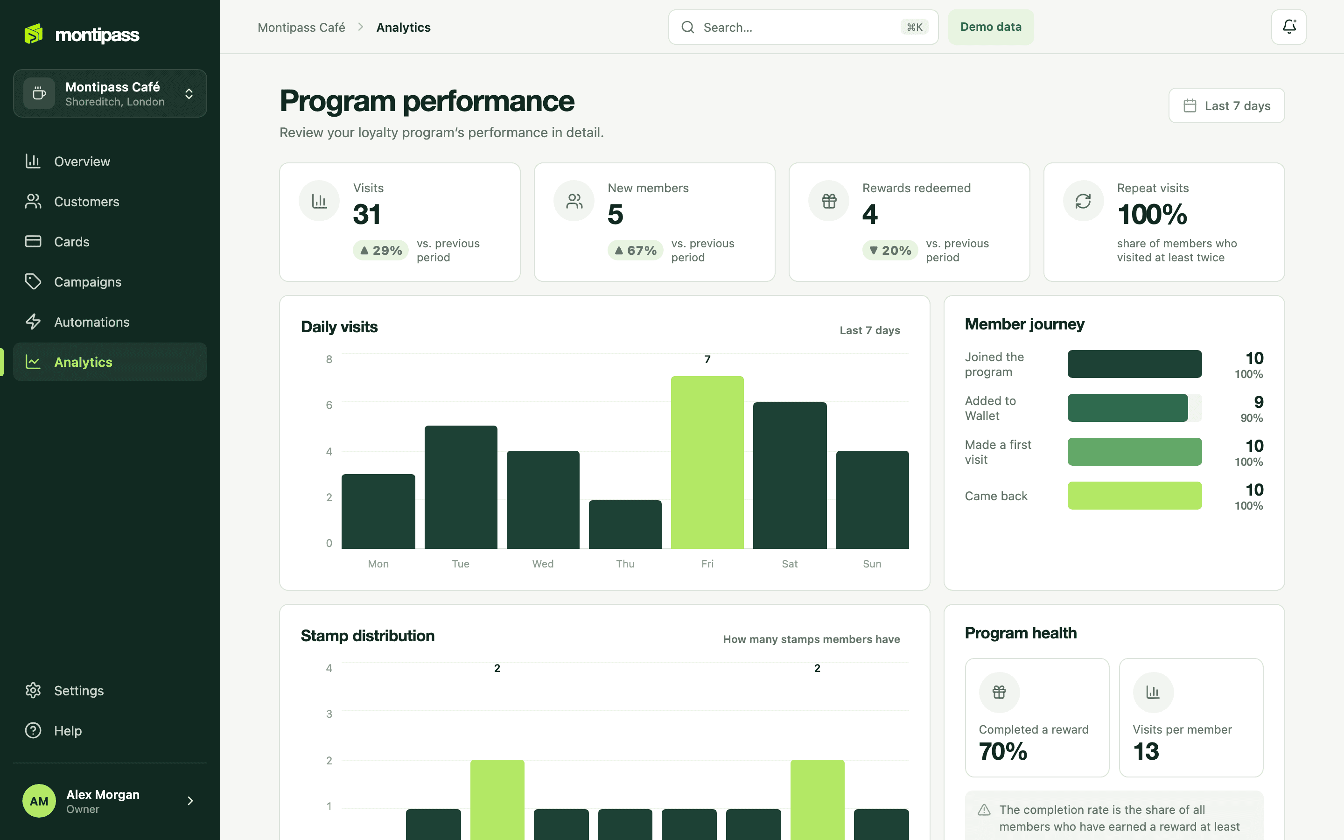Click the Customers people icon
Screen dimensions: 1344x840
(33, 201)
